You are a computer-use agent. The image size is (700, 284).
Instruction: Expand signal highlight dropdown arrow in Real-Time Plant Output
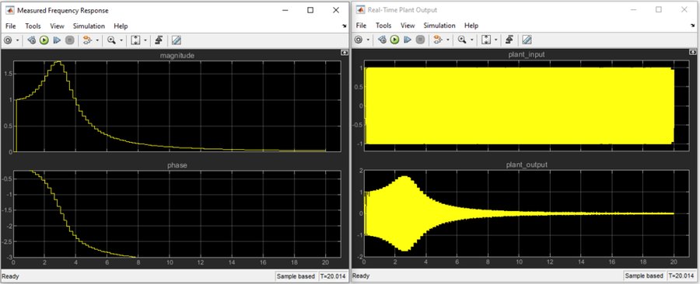click(x=447, y=40)
